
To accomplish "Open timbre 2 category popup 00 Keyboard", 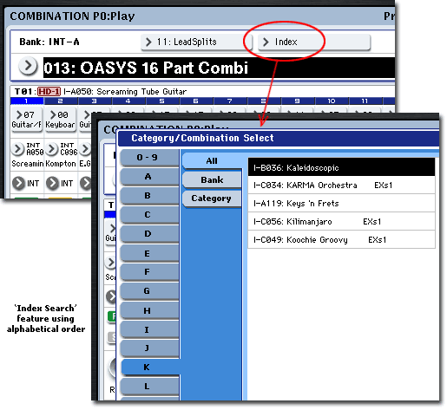I will [x=60, y=120].
